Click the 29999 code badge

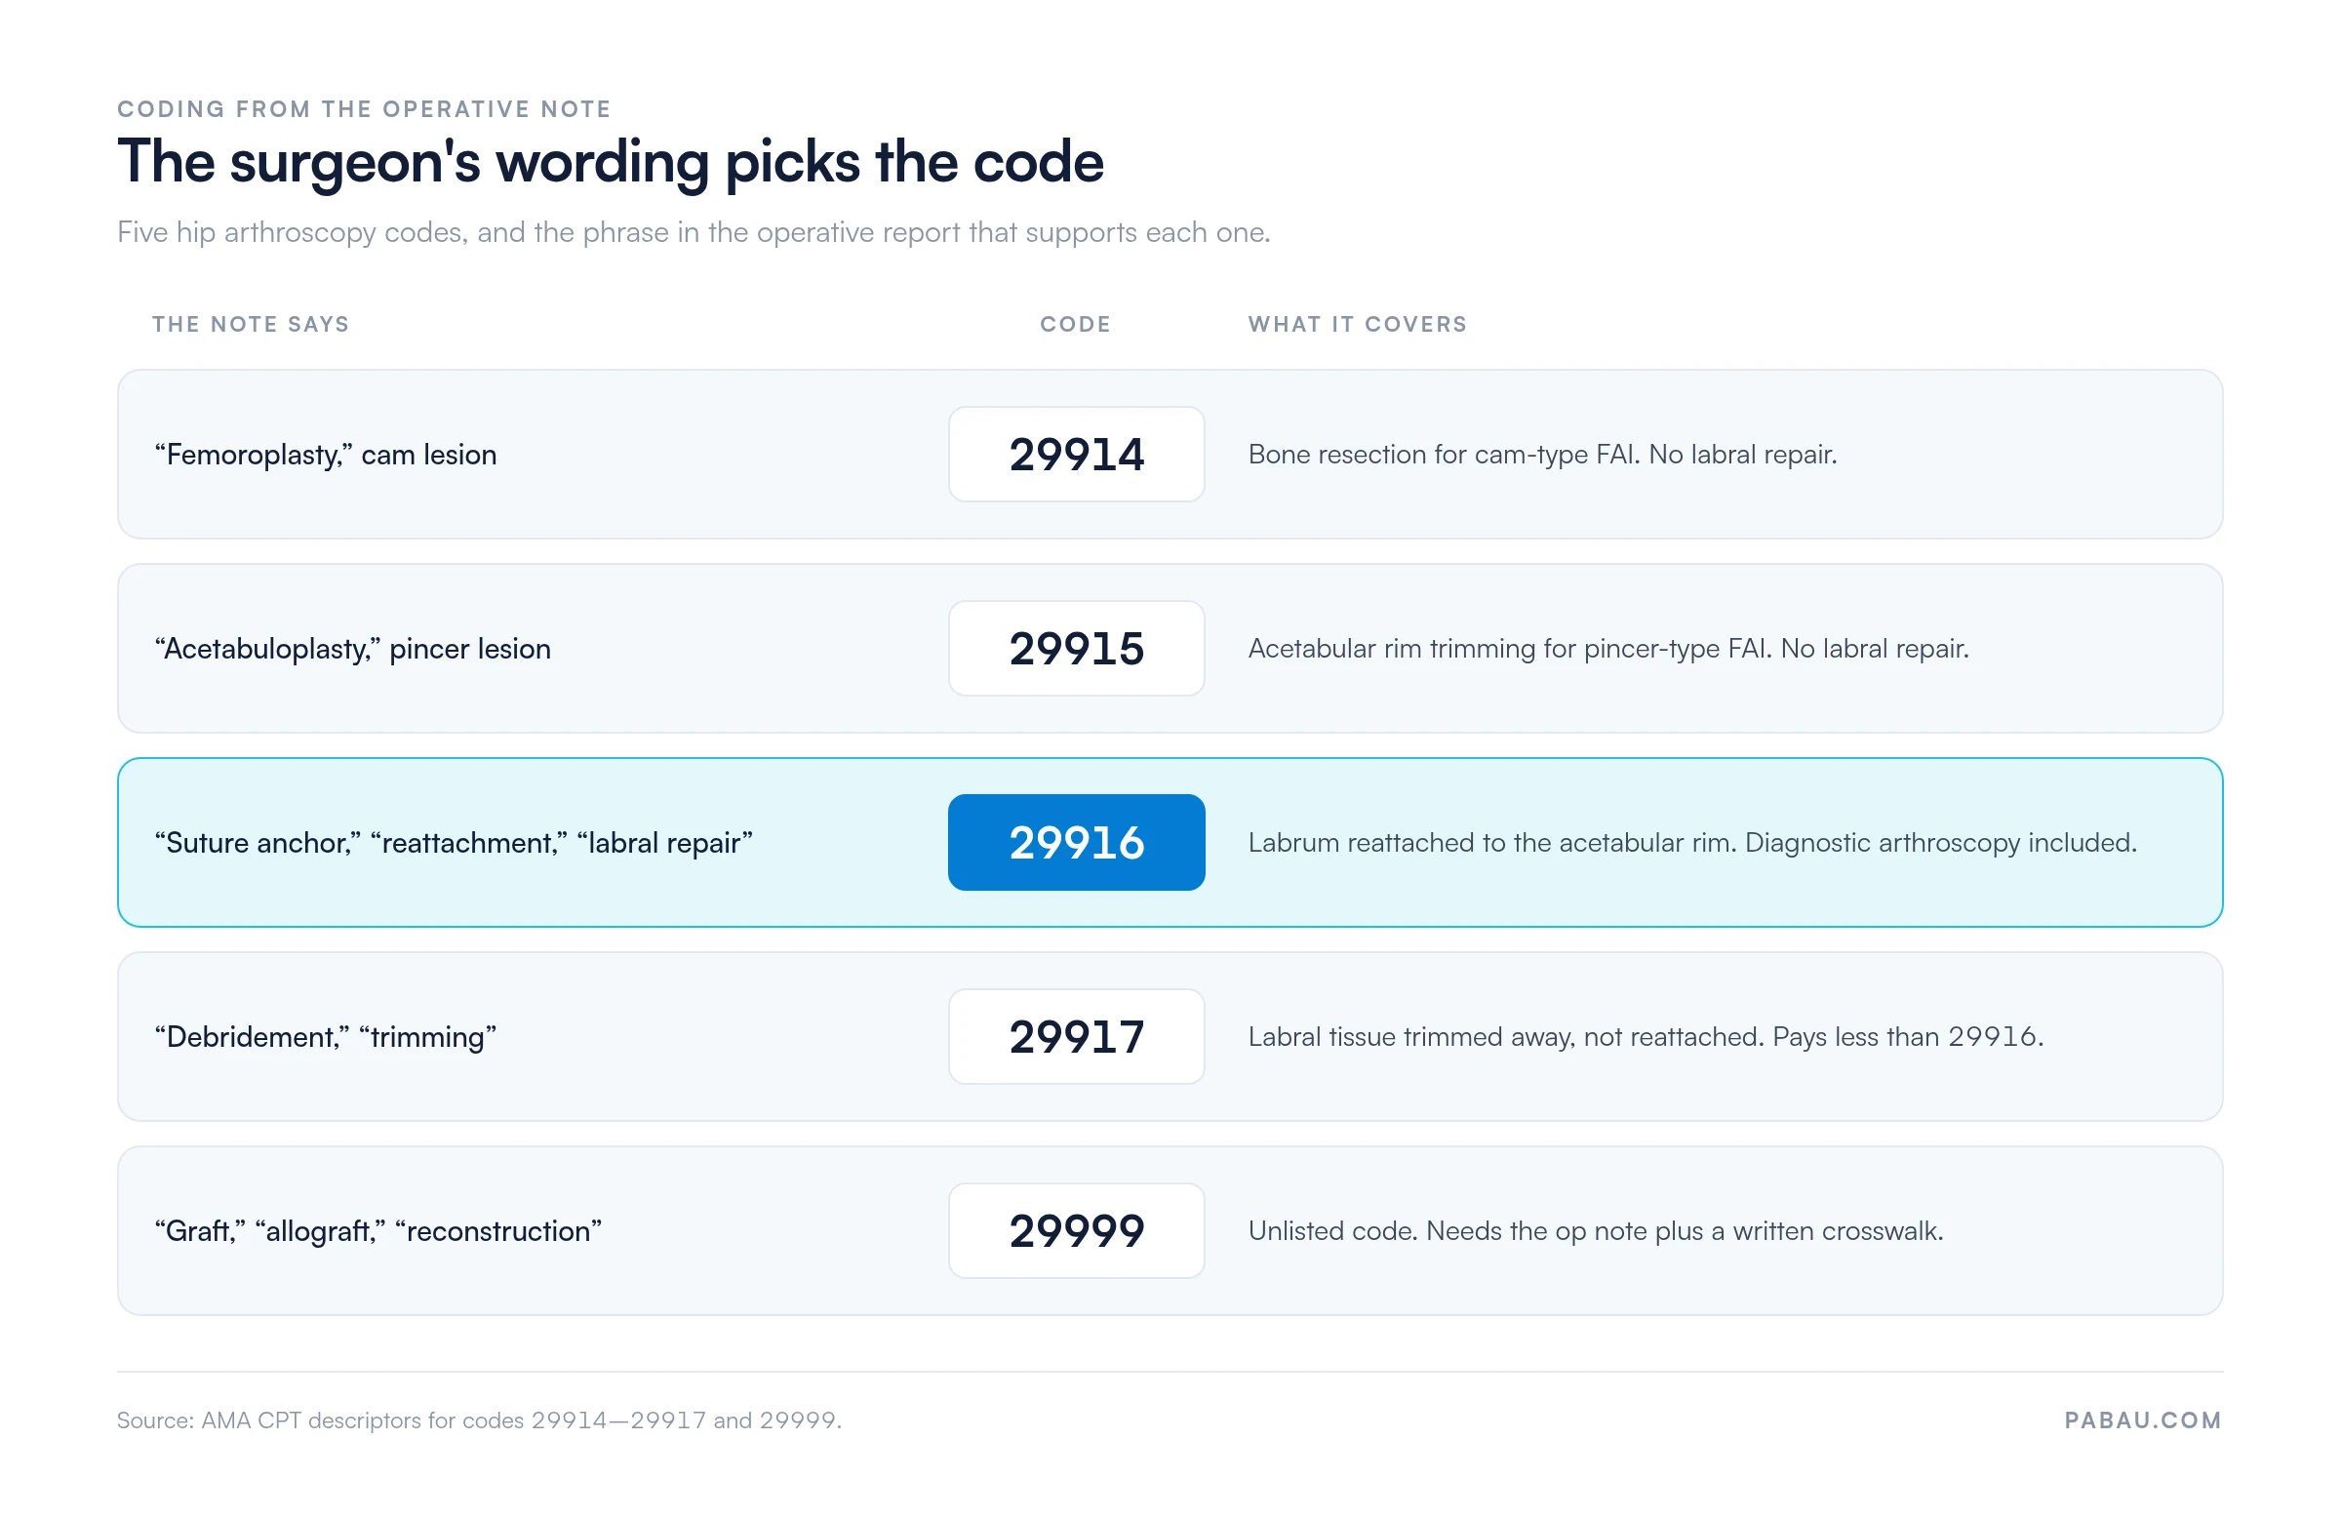1076,1231
